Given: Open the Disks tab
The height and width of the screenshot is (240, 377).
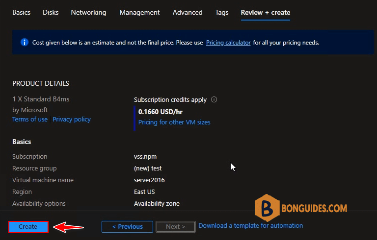Looking at the screenshot, I should click(51, 12).
